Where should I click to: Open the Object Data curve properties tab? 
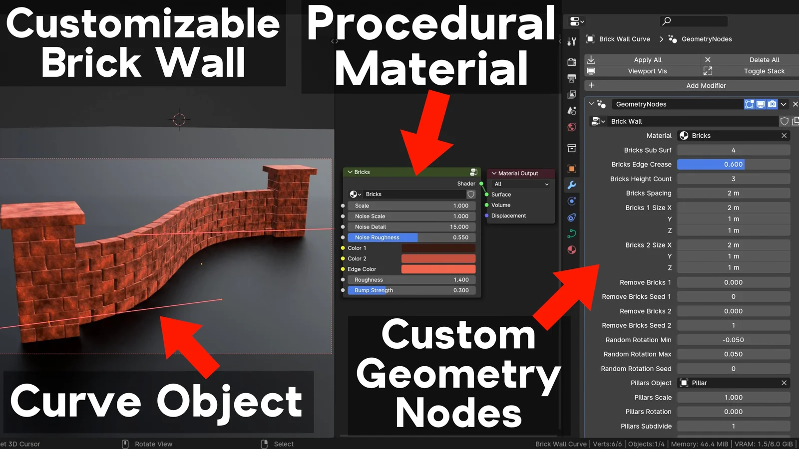pos(572,233)
